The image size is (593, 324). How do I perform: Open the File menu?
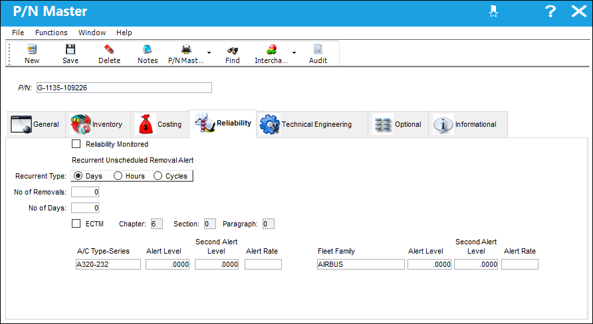18,33
